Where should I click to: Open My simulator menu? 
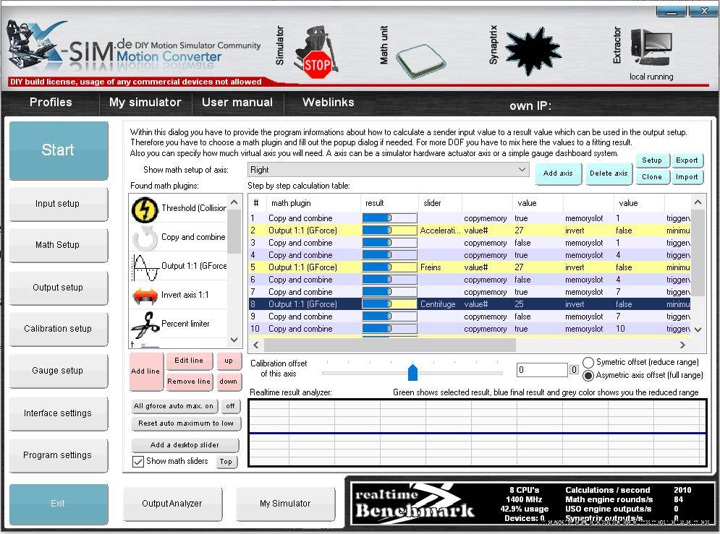pos(145,102)
